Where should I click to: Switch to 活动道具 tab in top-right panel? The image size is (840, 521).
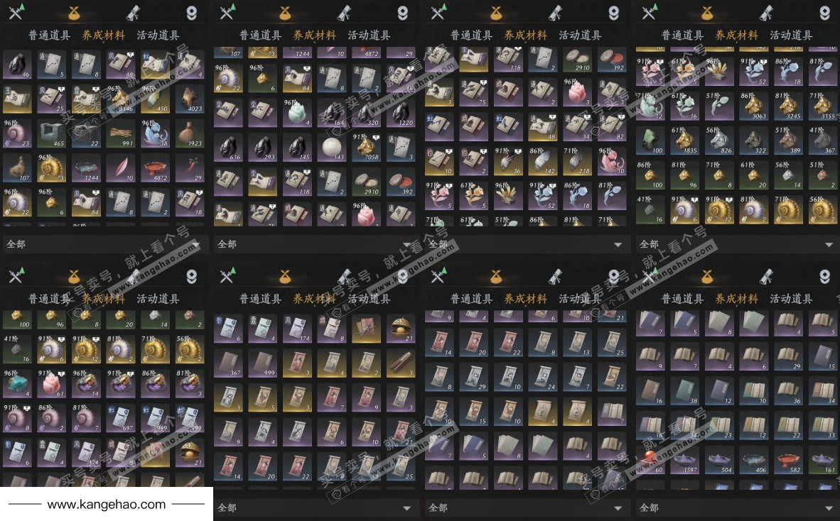tap(791, 35)
